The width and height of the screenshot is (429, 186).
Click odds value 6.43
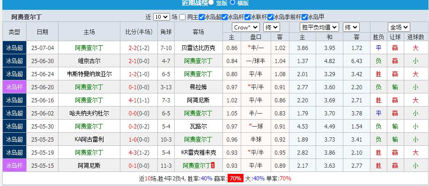pos(356,61)
